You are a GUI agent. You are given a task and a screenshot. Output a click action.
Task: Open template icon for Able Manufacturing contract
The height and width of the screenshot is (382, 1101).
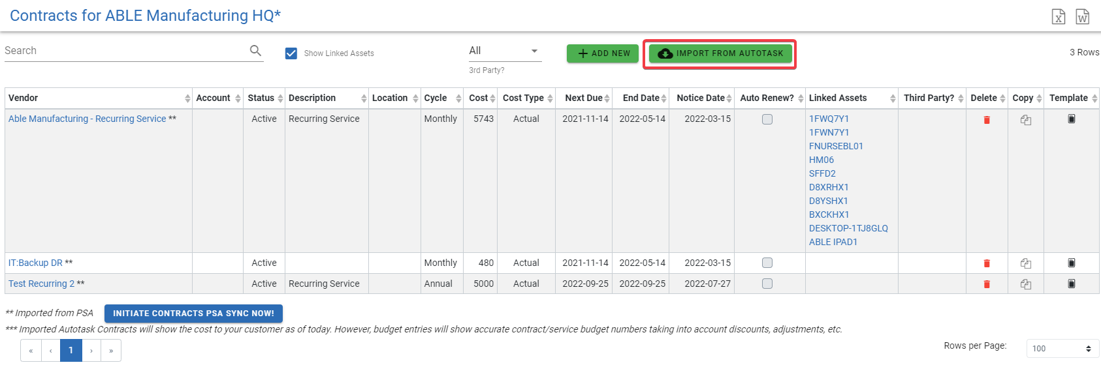point(1072,119)
